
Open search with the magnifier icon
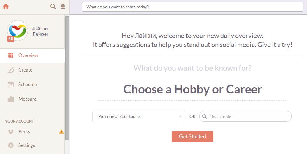(53, 7)
